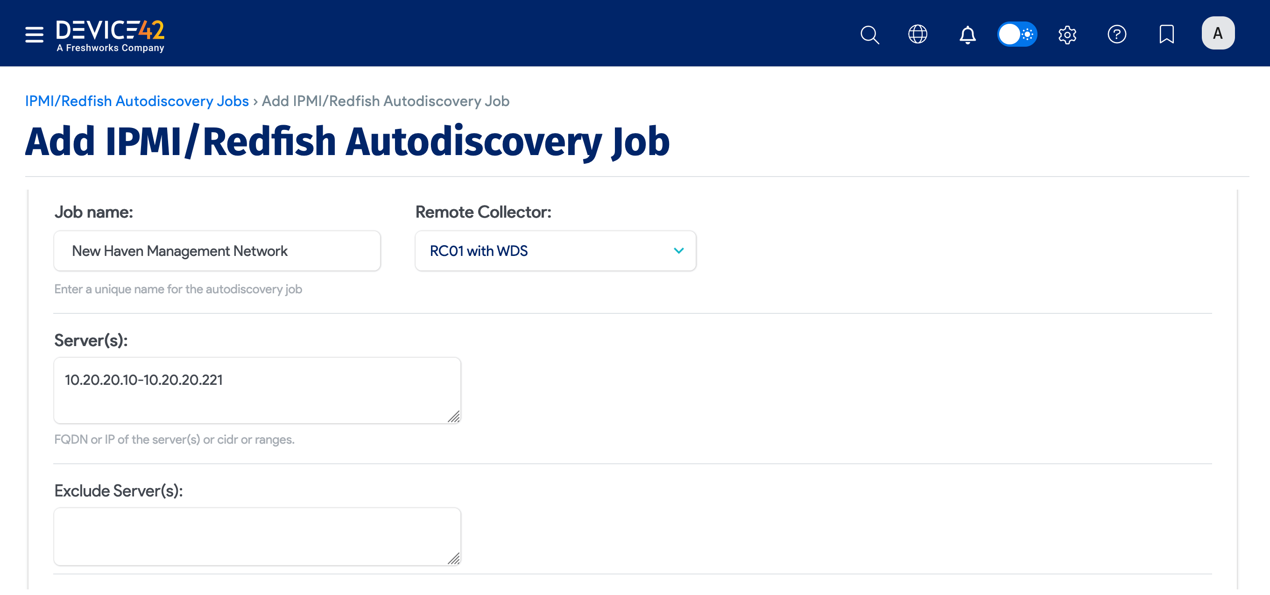
Task: Open the hamburger navigation menu
Action: [34, 34]
